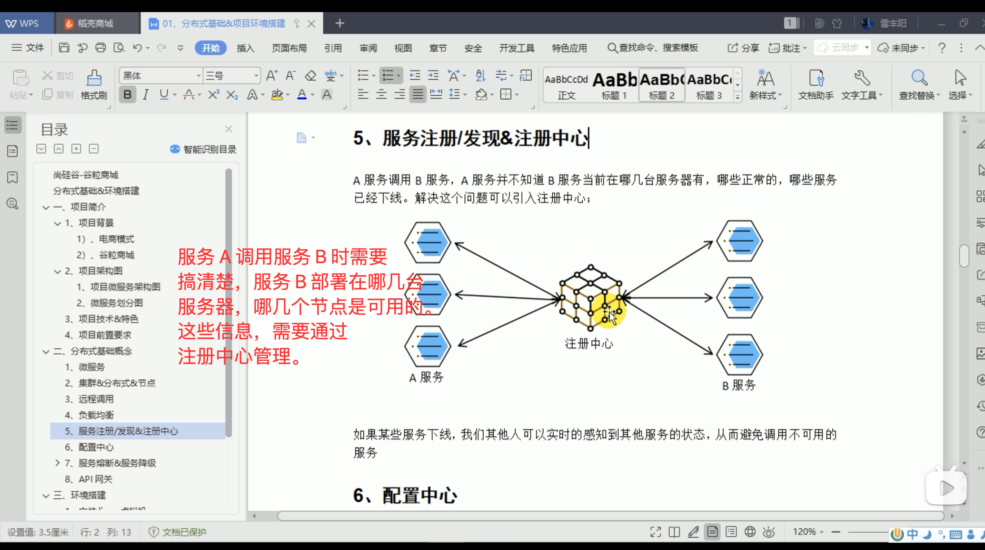Toggle justify text alignment
This screenshot has width=985, height=550.
click(418, 95)
